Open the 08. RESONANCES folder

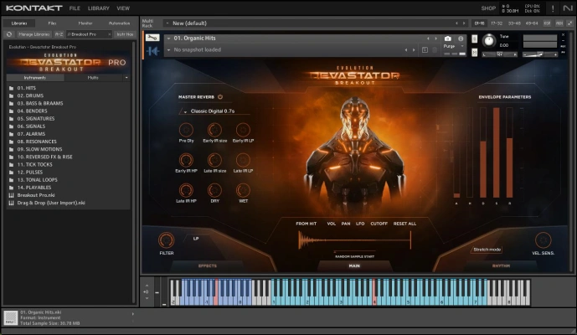tap(37, 142)
